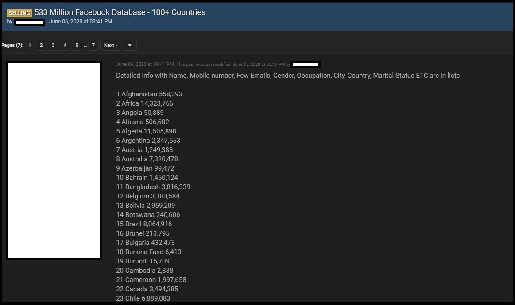Click the Next » pagination button

coord(110,45)
